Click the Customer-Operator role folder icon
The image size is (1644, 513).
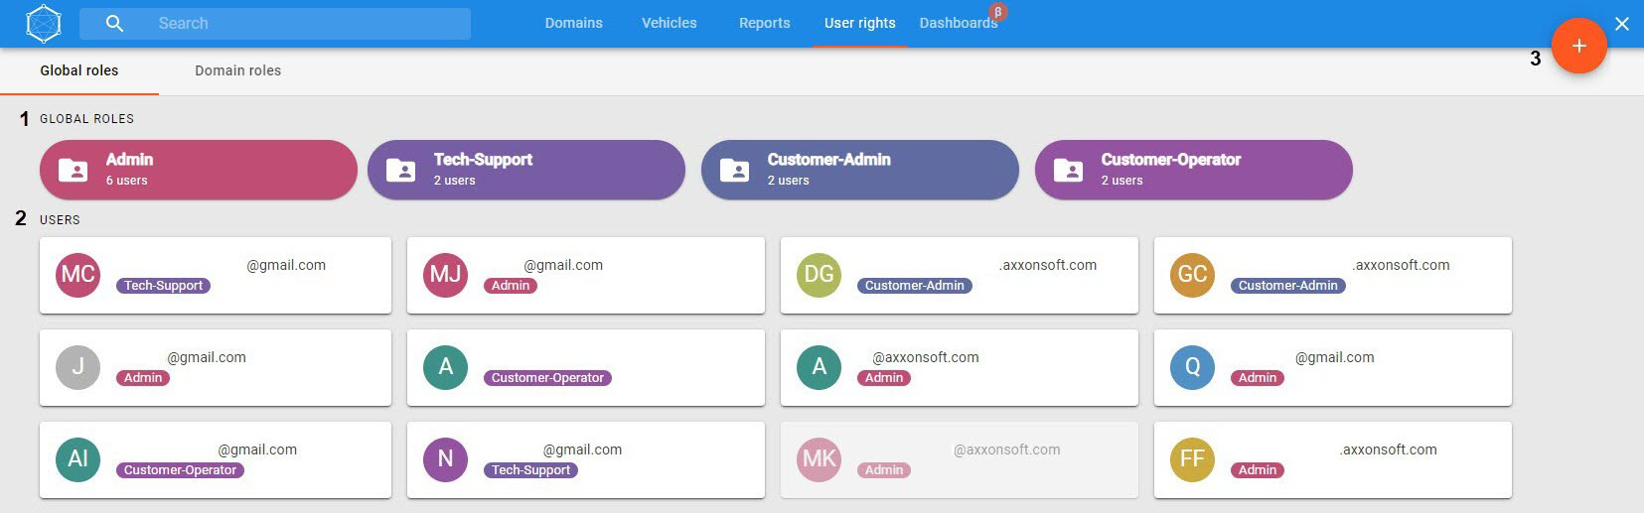tap(1068, 170)
